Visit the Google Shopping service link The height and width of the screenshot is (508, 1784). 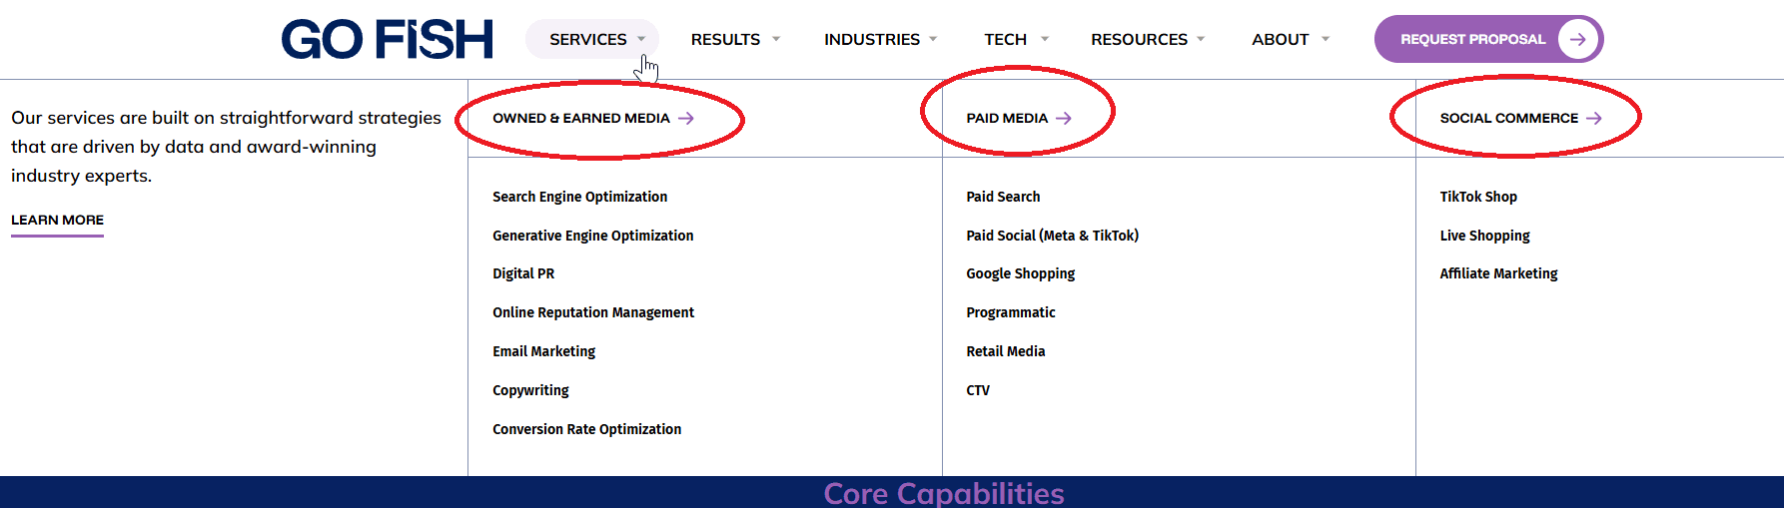[1020, 273]
